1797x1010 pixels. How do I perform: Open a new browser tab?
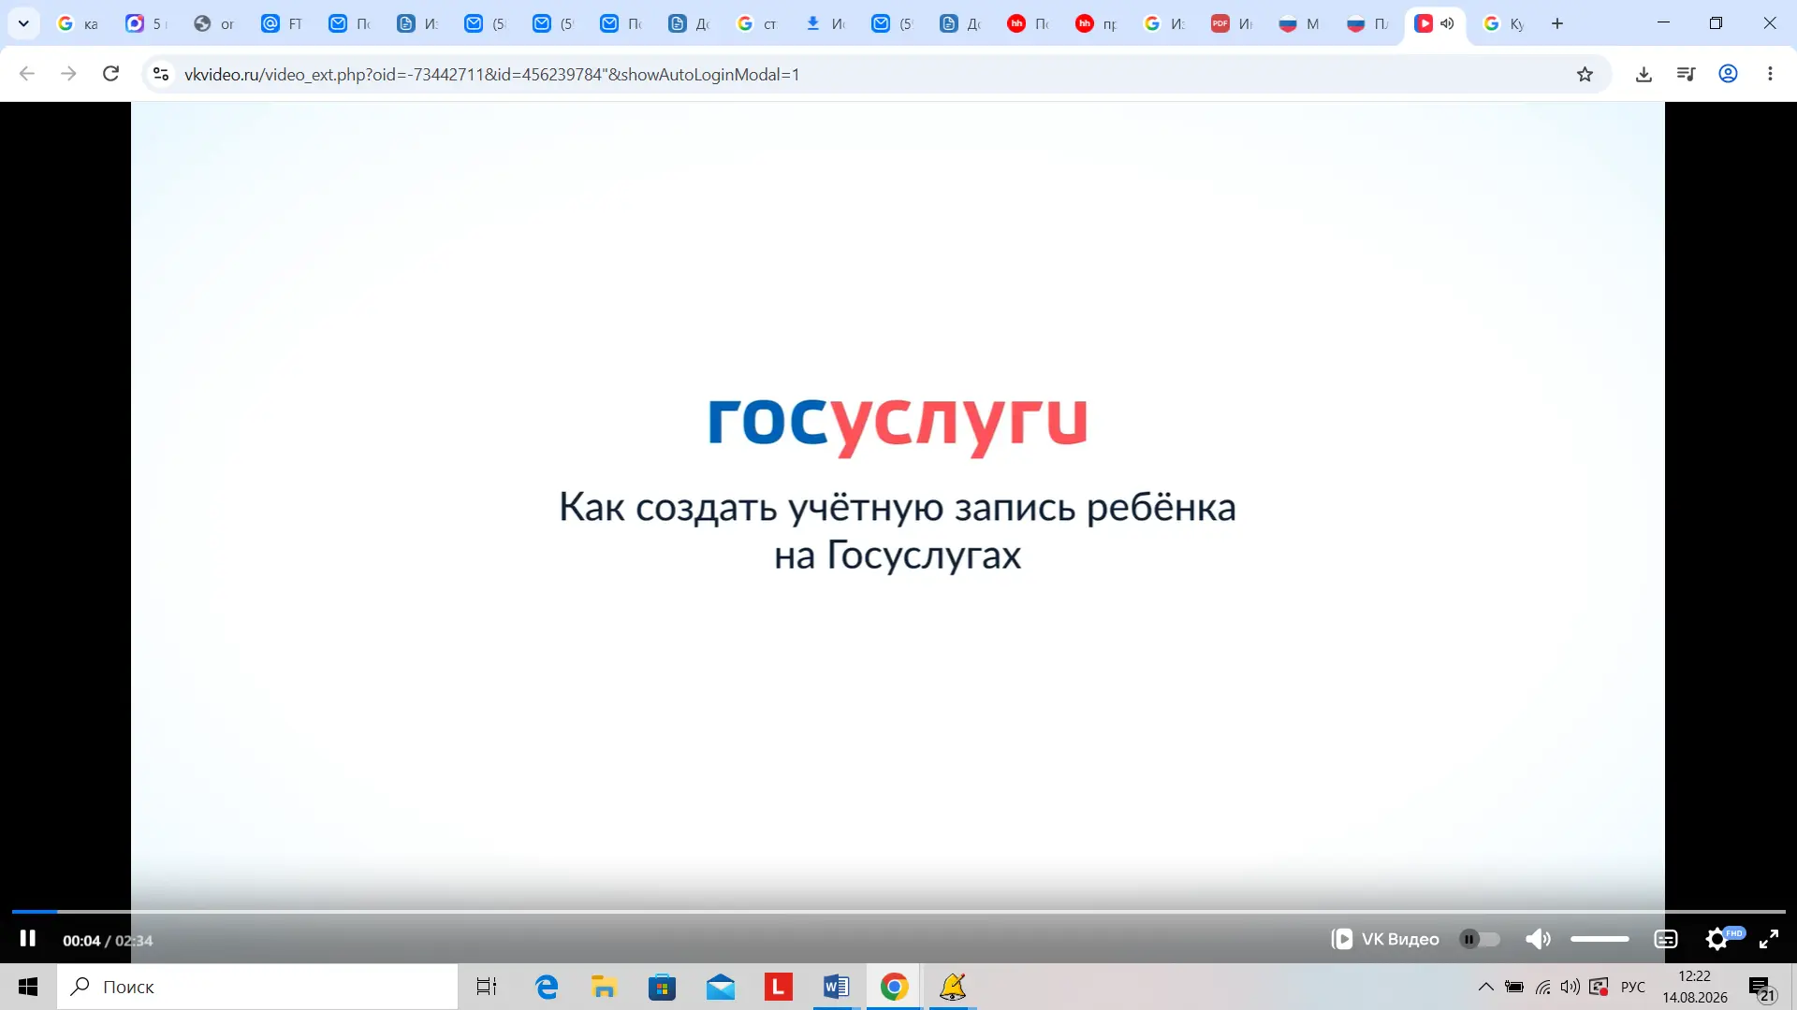[1557, 23]
